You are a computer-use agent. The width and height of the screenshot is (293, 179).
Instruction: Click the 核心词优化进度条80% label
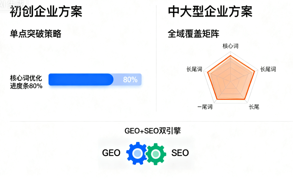click(26, 82)
